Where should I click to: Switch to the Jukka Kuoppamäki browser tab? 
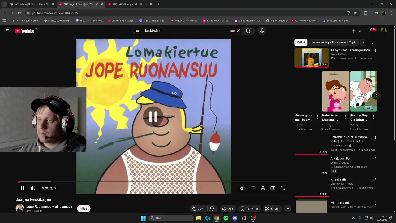click(x=130, y=4)
